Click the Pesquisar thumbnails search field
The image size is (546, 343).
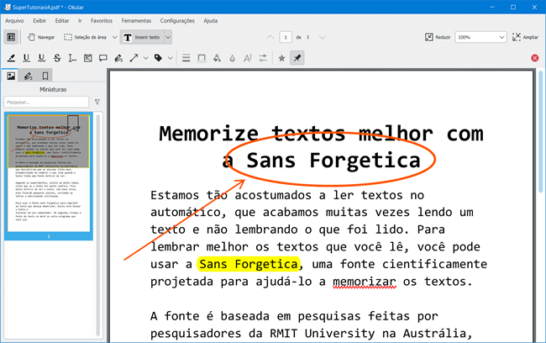click(x=46, y=102)
